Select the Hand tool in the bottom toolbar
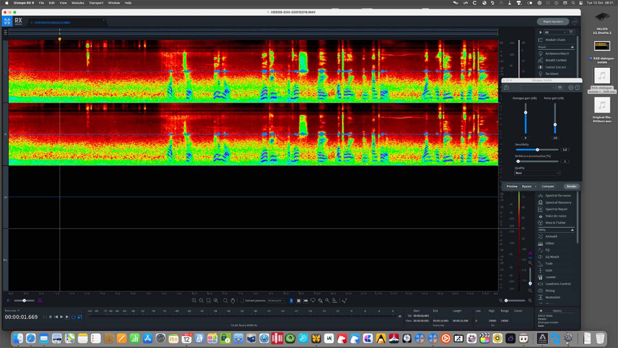The width and height of the screenshot is (618, 348). tap(233, 301)
